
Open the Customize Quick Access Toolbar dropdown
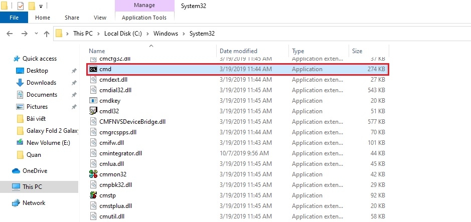click(x=41, y=7)
